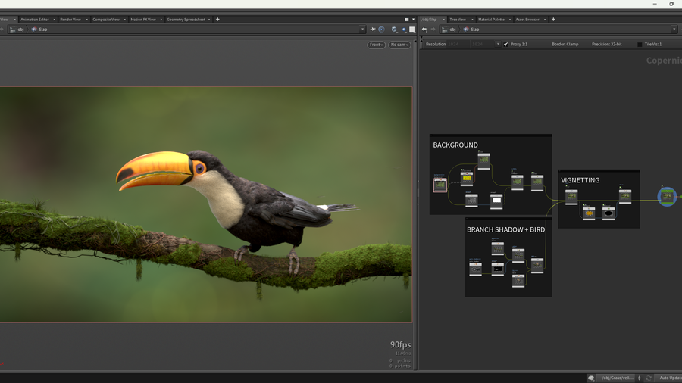Toggle the Proxy 1:1 checkbox

[x=506, y=45]
